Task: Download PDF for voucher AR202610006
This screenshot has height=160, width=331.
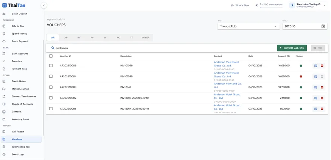Action: (x=322, y=66)
